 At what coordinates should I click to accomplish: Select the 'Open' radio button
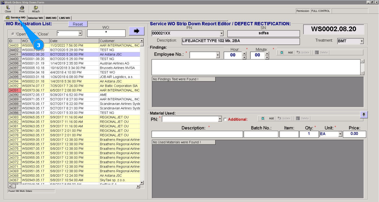(x=13, y=34)
